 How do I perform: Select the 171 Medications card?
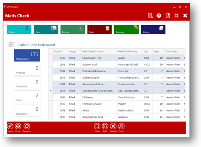(27, 56)
